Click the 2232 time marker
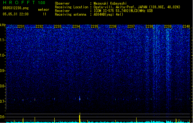Screen dimensions: 193x123 pos(39,26)
